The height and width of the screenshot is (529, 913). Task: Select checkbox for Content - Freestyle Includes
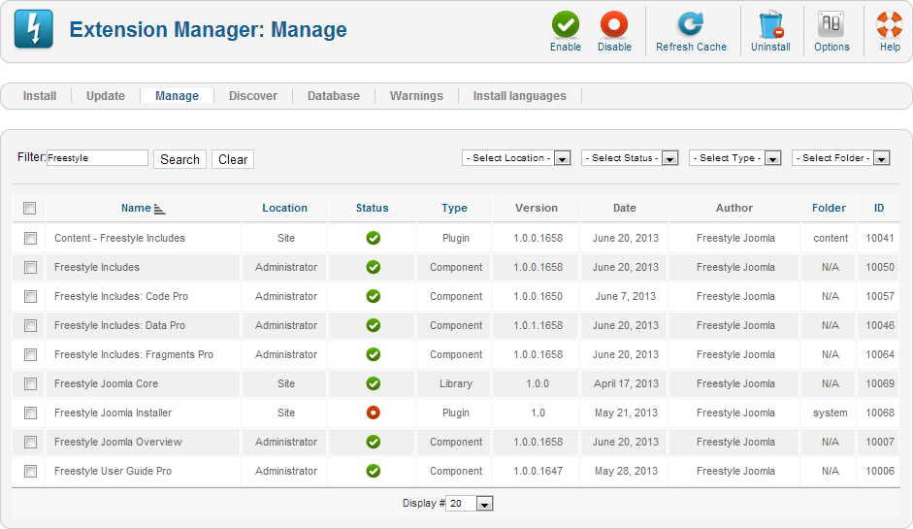point(30,238)
